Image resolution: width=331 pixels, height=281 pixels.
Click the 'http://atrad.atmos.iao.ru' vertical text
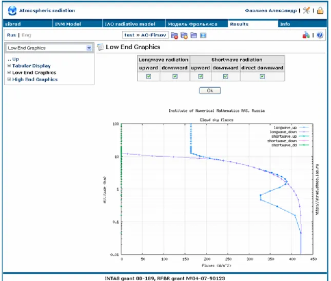[317, 190]
